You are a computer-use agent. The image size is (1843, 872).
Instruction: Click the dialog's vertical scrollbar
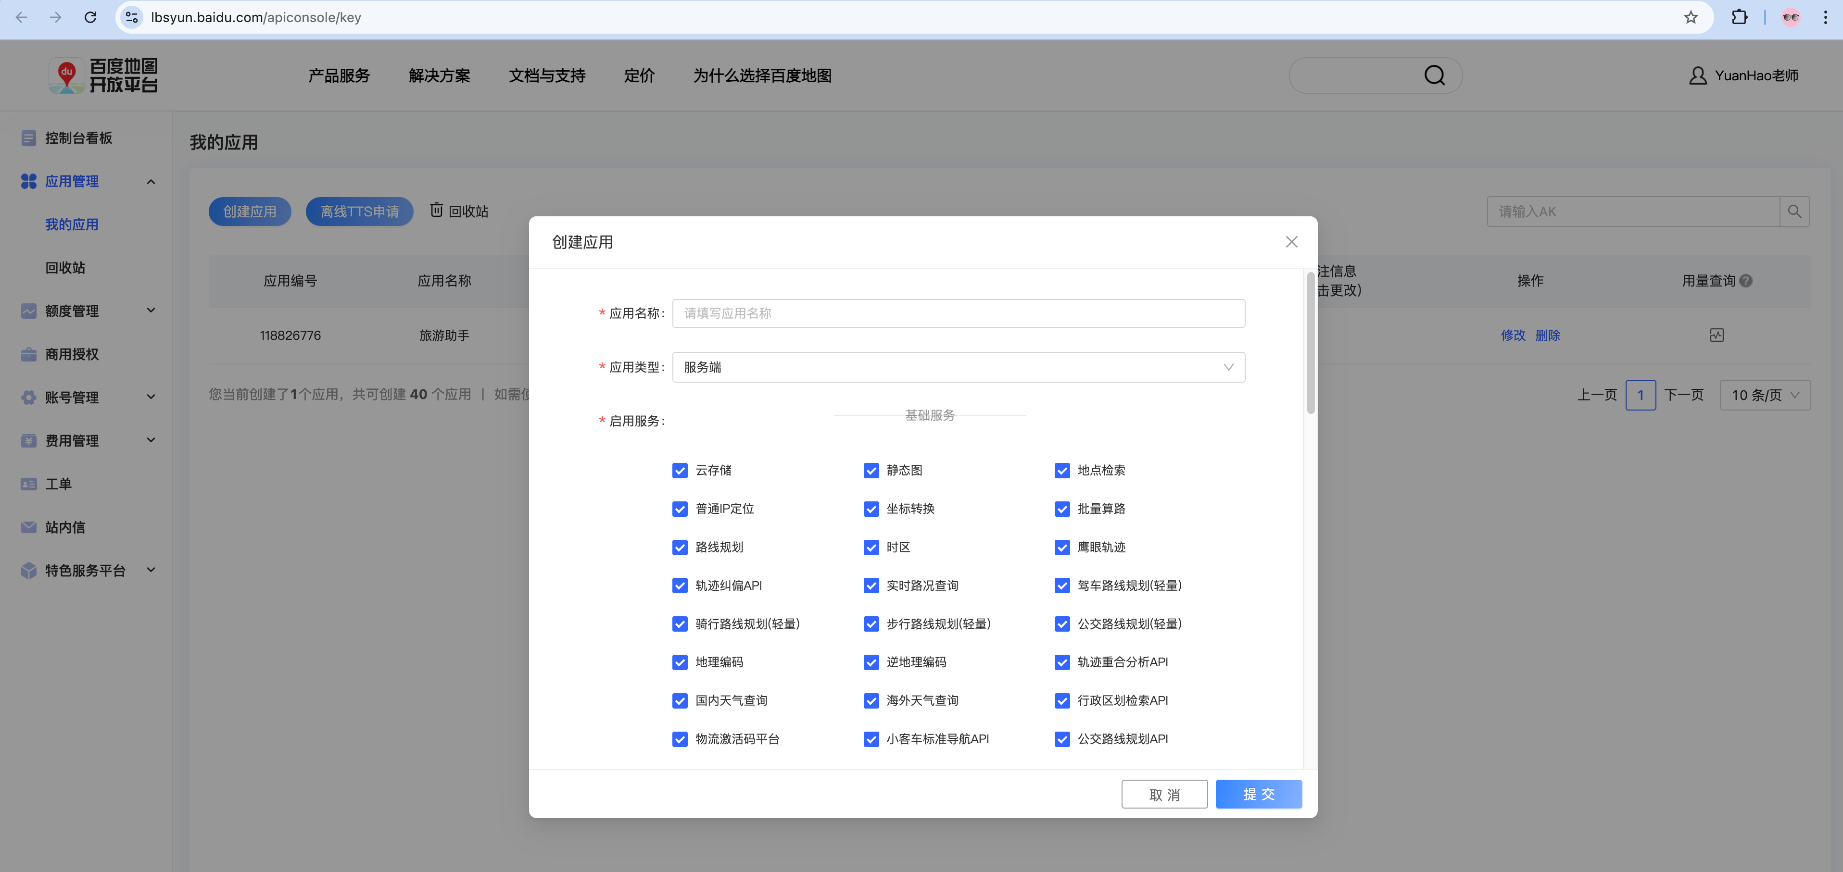pos(1310,343)
